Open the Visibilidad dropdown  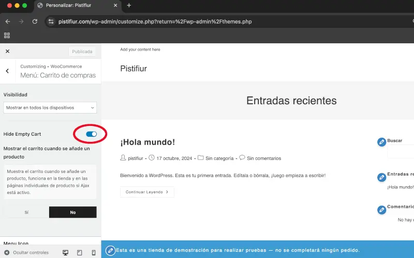click(x=50, y=108)
